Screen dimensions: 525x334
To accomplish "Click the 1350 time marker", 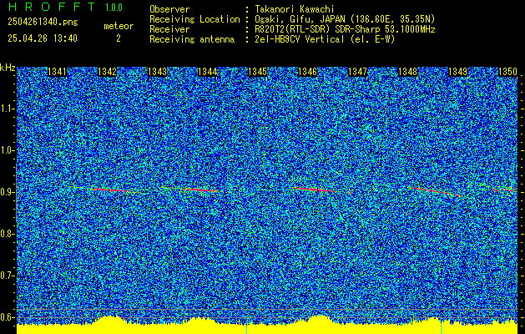I will click(507, 72).
